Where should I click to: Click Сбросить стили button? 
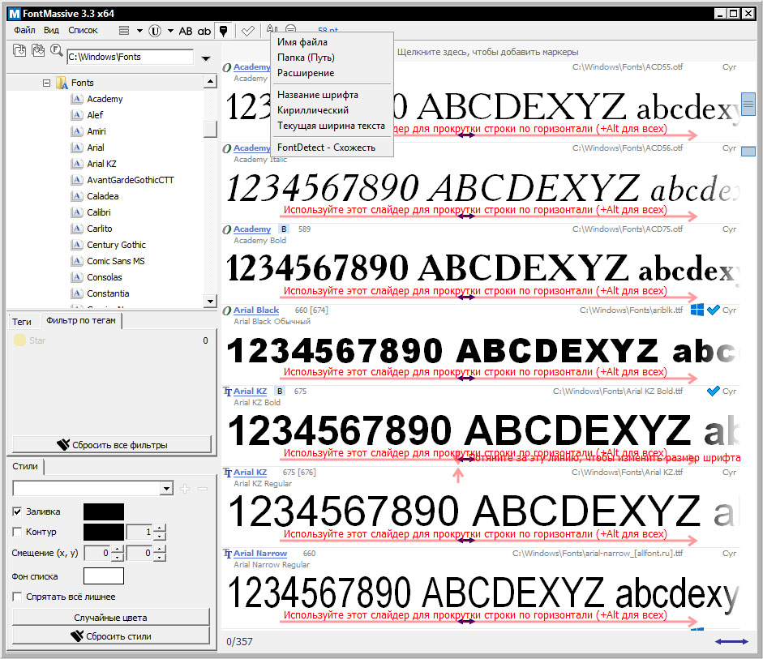[x=111, y=636]
